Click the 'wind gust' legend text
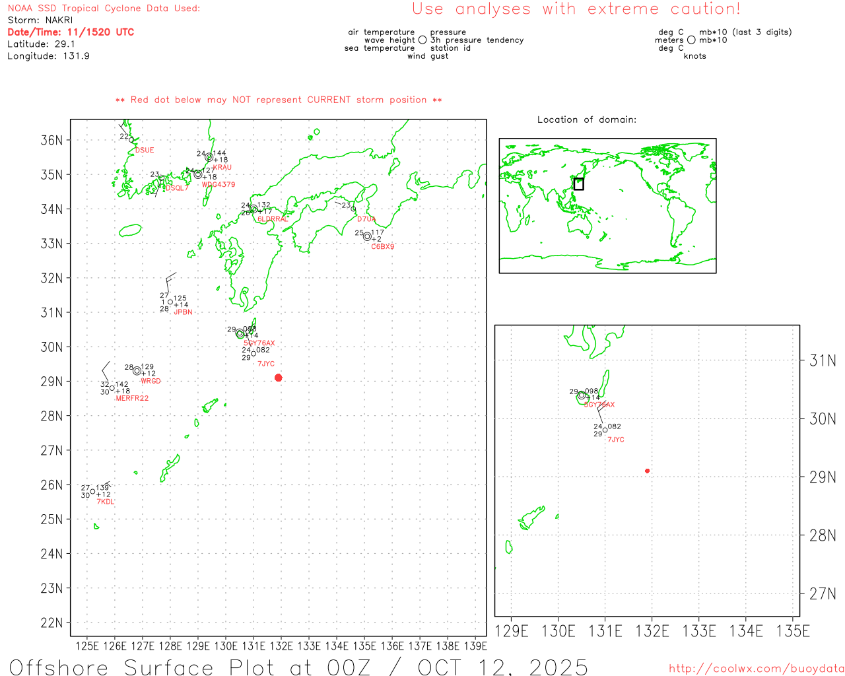This screenshot has height=676, width=845. point(428,56)
